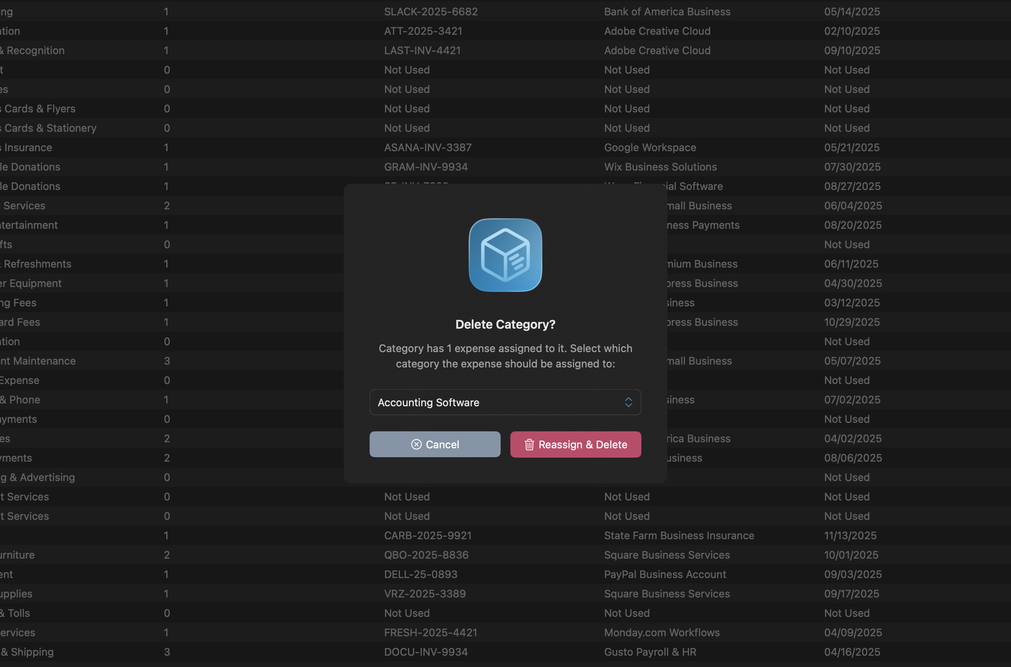Click the blue cube app icon in dialog
Image resolution: width=1011 pixels, height=667 pixels.
[505, 255]
